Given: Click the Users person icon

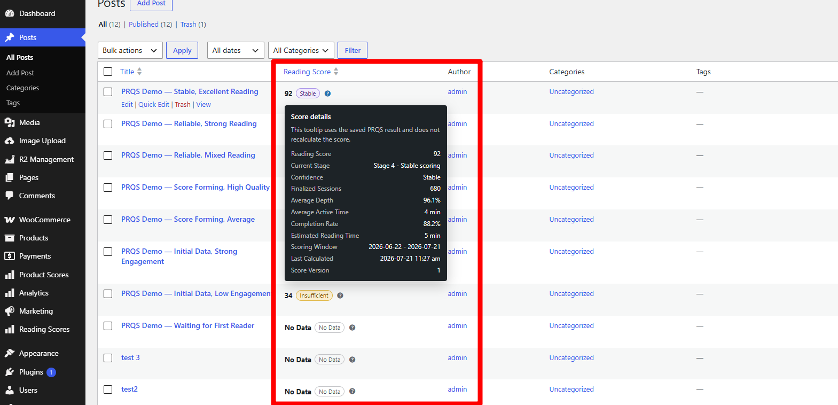Looking at the screenshot, I should (10, 390).
